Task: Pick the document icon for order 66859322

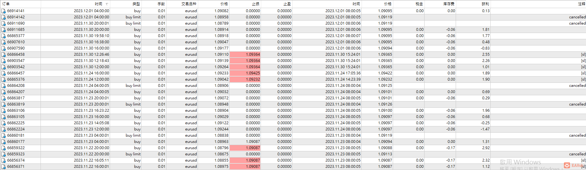Action: 3,148
